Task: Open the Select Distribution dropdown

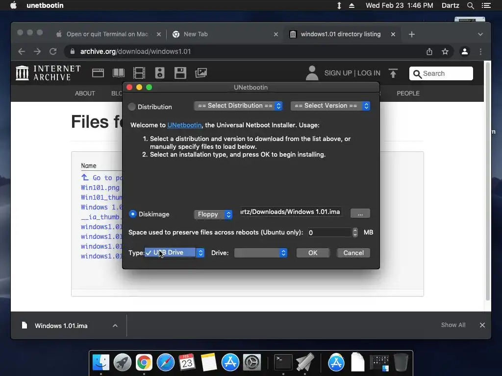Action: pyautogui.click(x=238, y=106)
